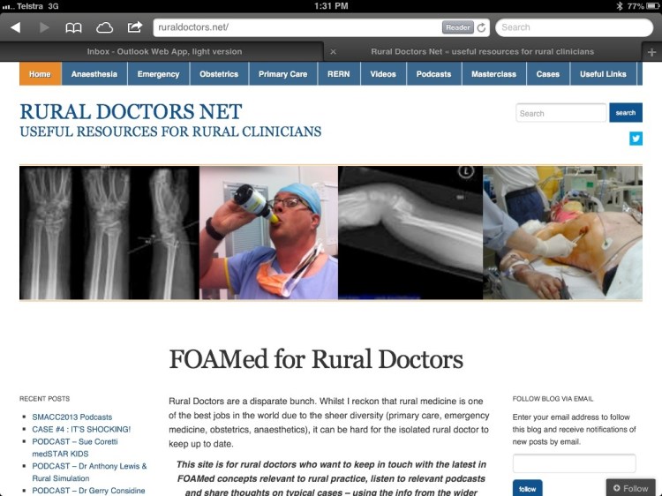Focus the email address field for following

(575, 463)
